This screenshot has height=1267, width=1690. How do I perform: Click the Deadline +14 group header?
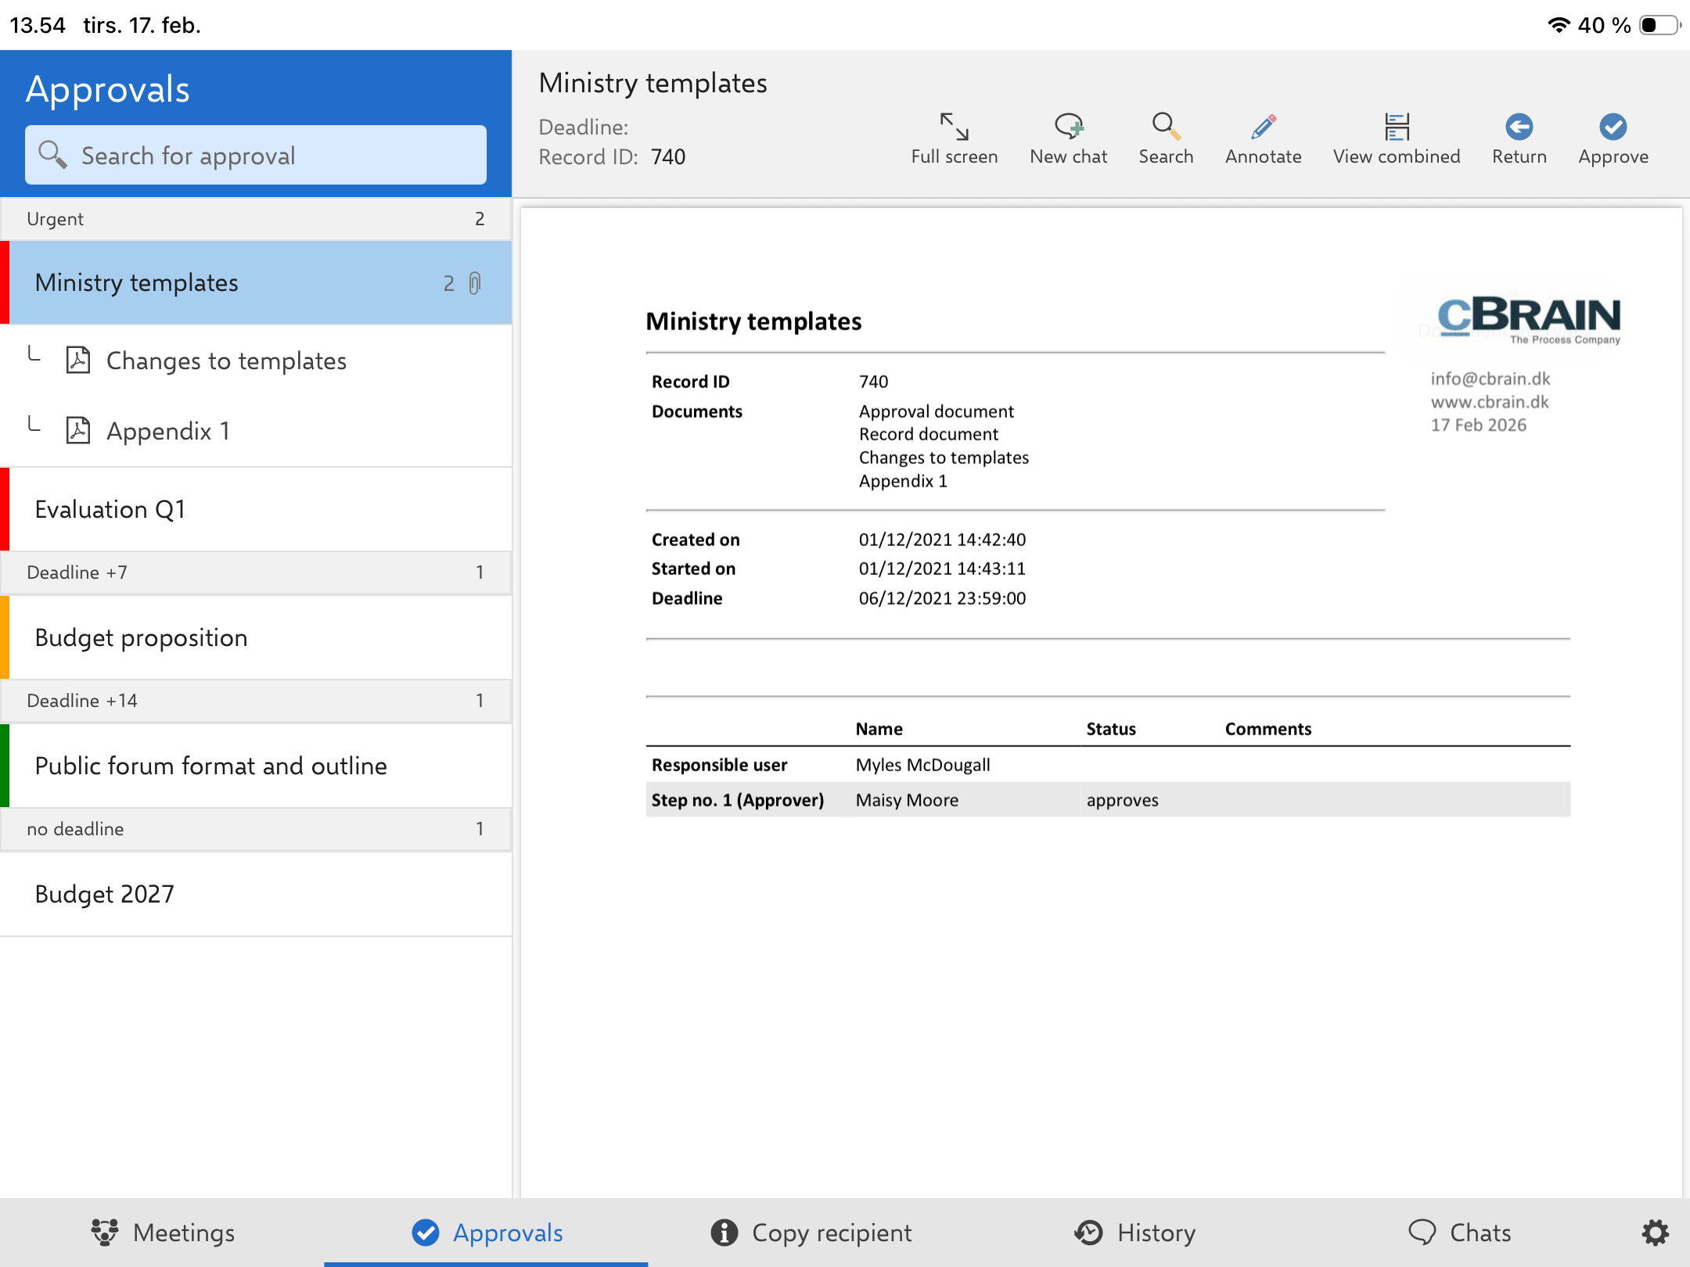256,701
